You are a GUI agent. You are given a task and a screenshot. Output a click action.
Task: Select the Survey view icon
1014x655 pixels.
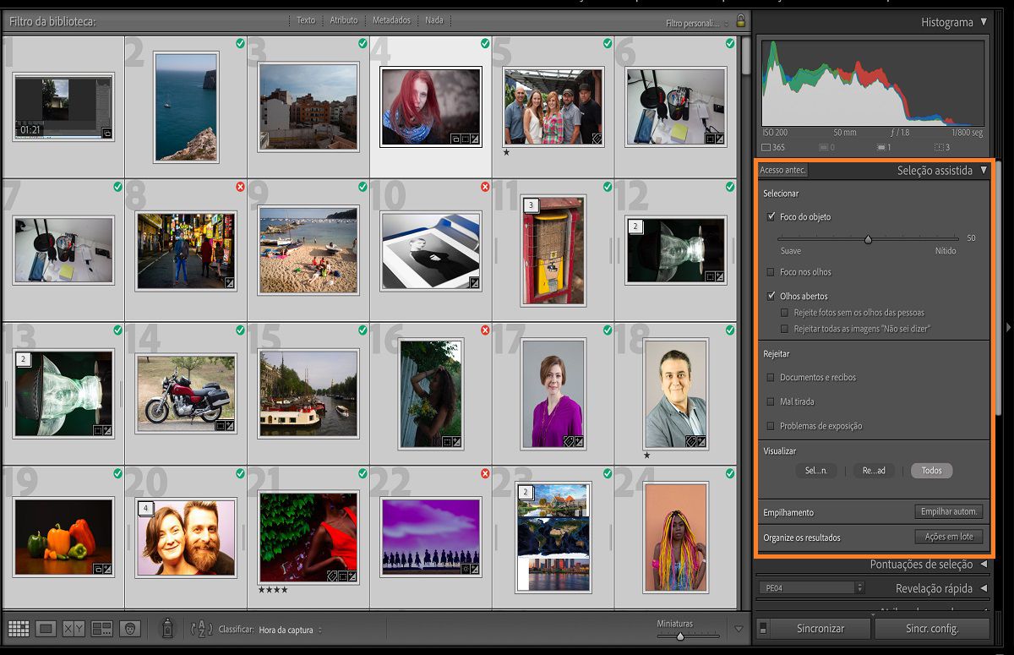click(x=102, y=629)
